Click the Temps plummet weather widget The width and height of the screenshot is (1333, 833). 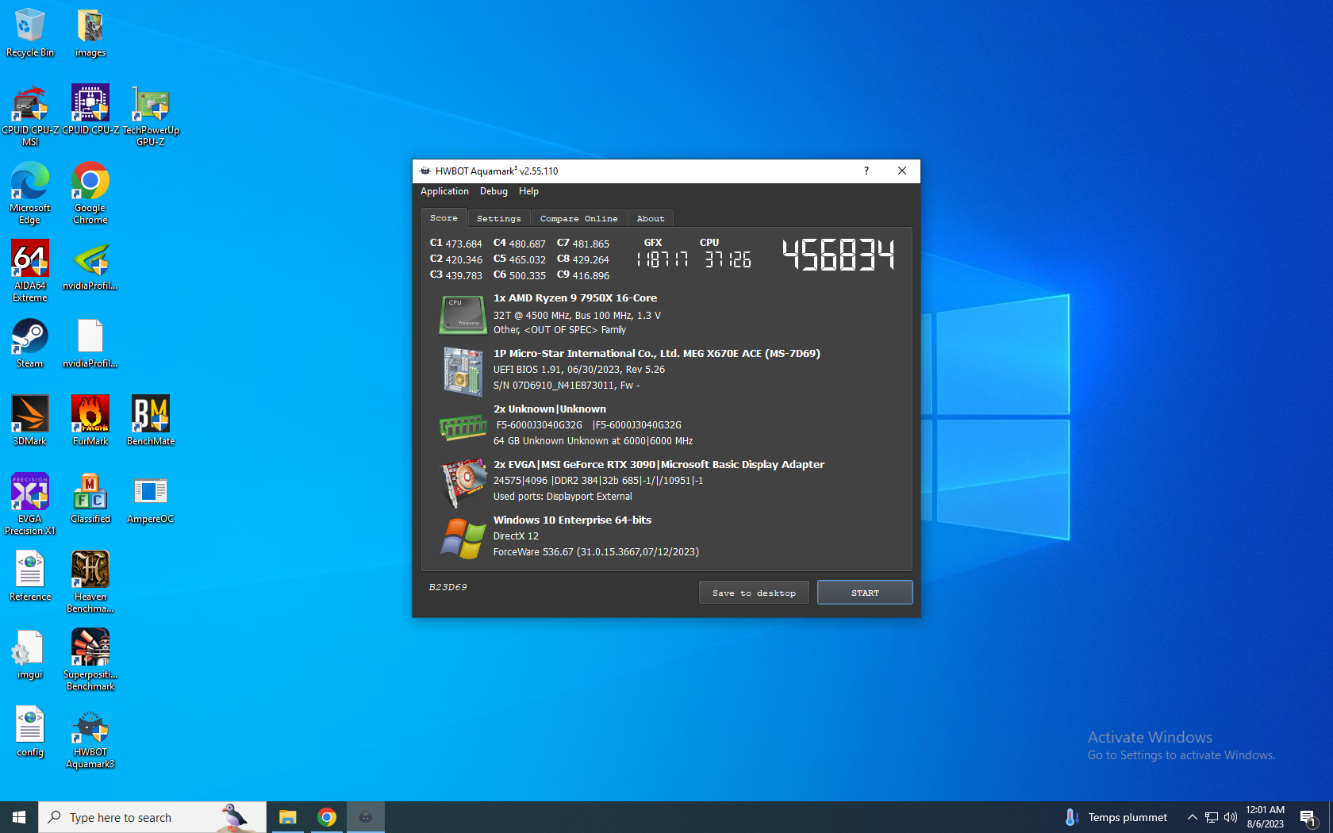click(1116, 817)
